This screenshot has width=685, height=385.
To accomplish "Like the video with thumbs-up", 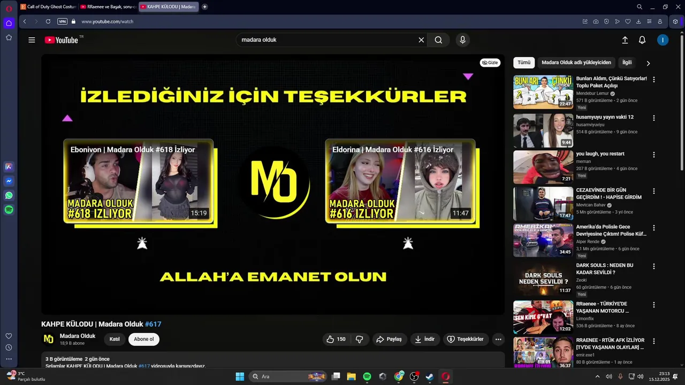I will click(x=336, y=339).
